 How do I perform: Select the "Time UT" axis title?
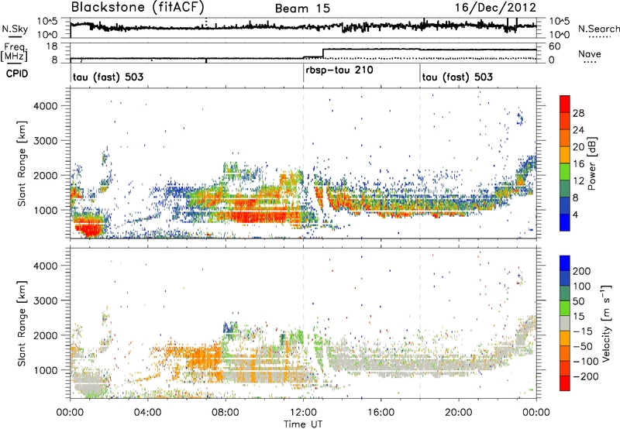click(x=303, y=424)
